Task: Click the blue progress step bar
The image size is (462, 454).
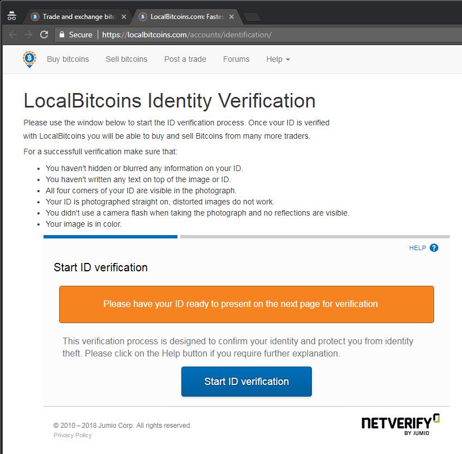Action: click(110, 237)
